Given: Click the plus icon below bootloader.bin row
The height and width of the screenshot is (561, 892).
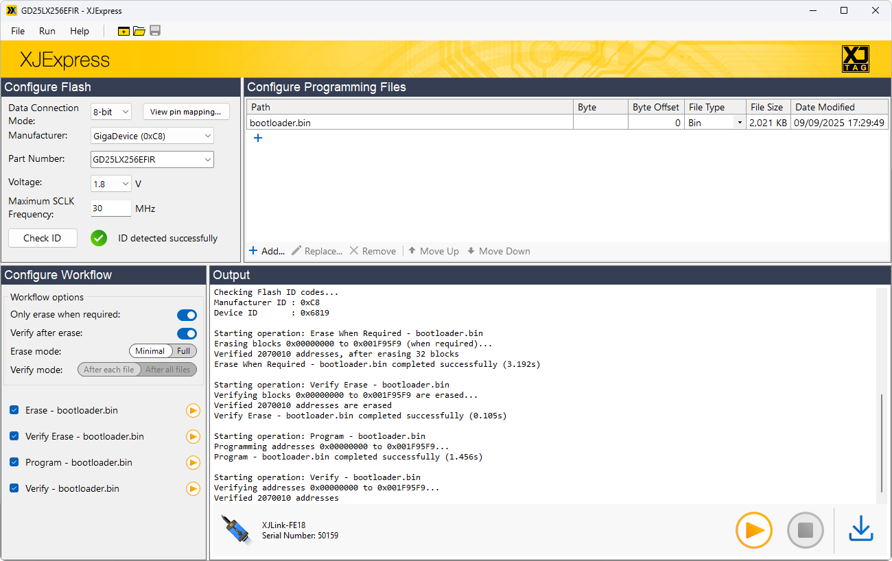Looking at the screenshot, I should click(258, 138).
